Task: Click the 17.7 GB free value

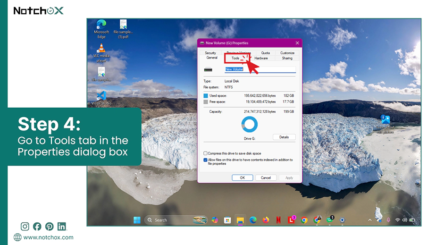Action: click(x=288, y=102)
